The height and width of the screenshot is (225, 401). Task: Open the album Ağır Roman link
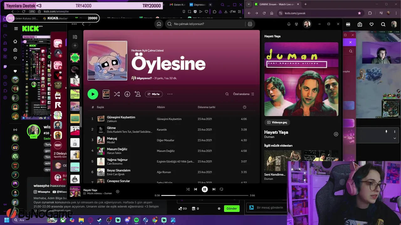pyautogui.click(x=164, y=172)
